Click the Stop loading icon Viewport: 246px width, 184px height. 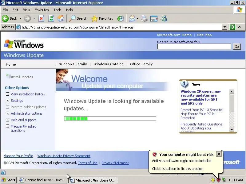click(x=41, y=18)
